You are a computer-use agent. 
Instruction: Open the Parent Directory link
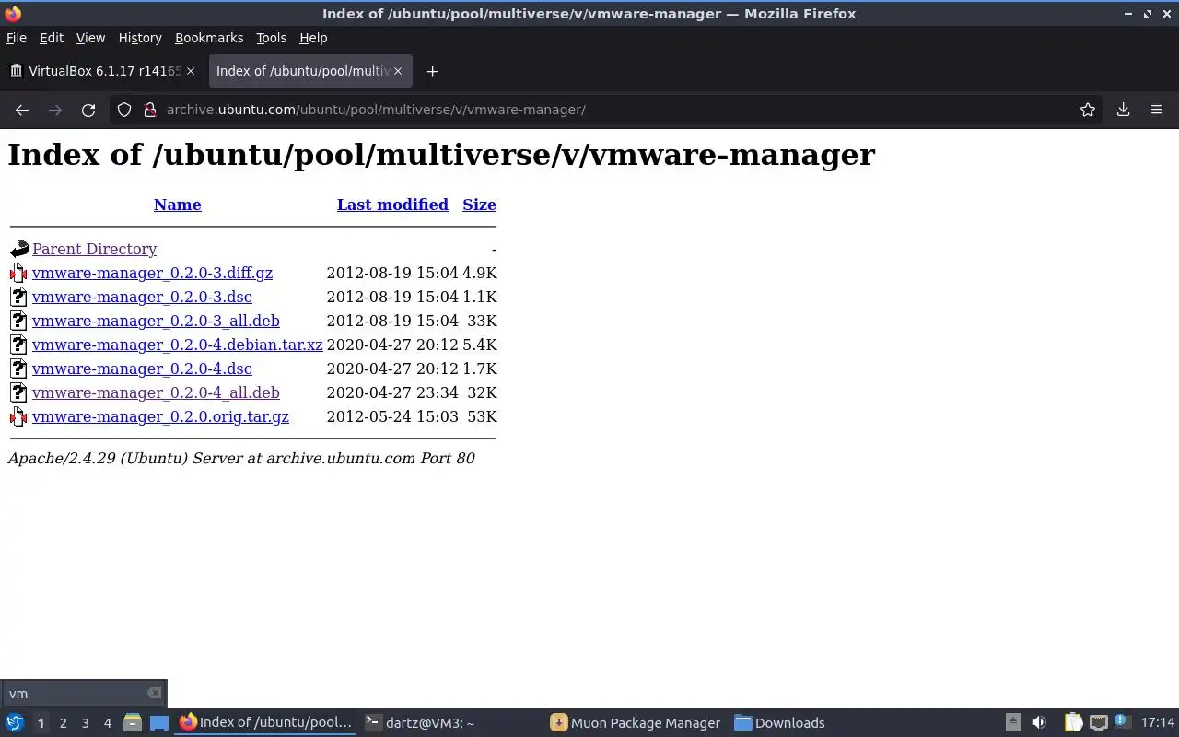(94, 249)
